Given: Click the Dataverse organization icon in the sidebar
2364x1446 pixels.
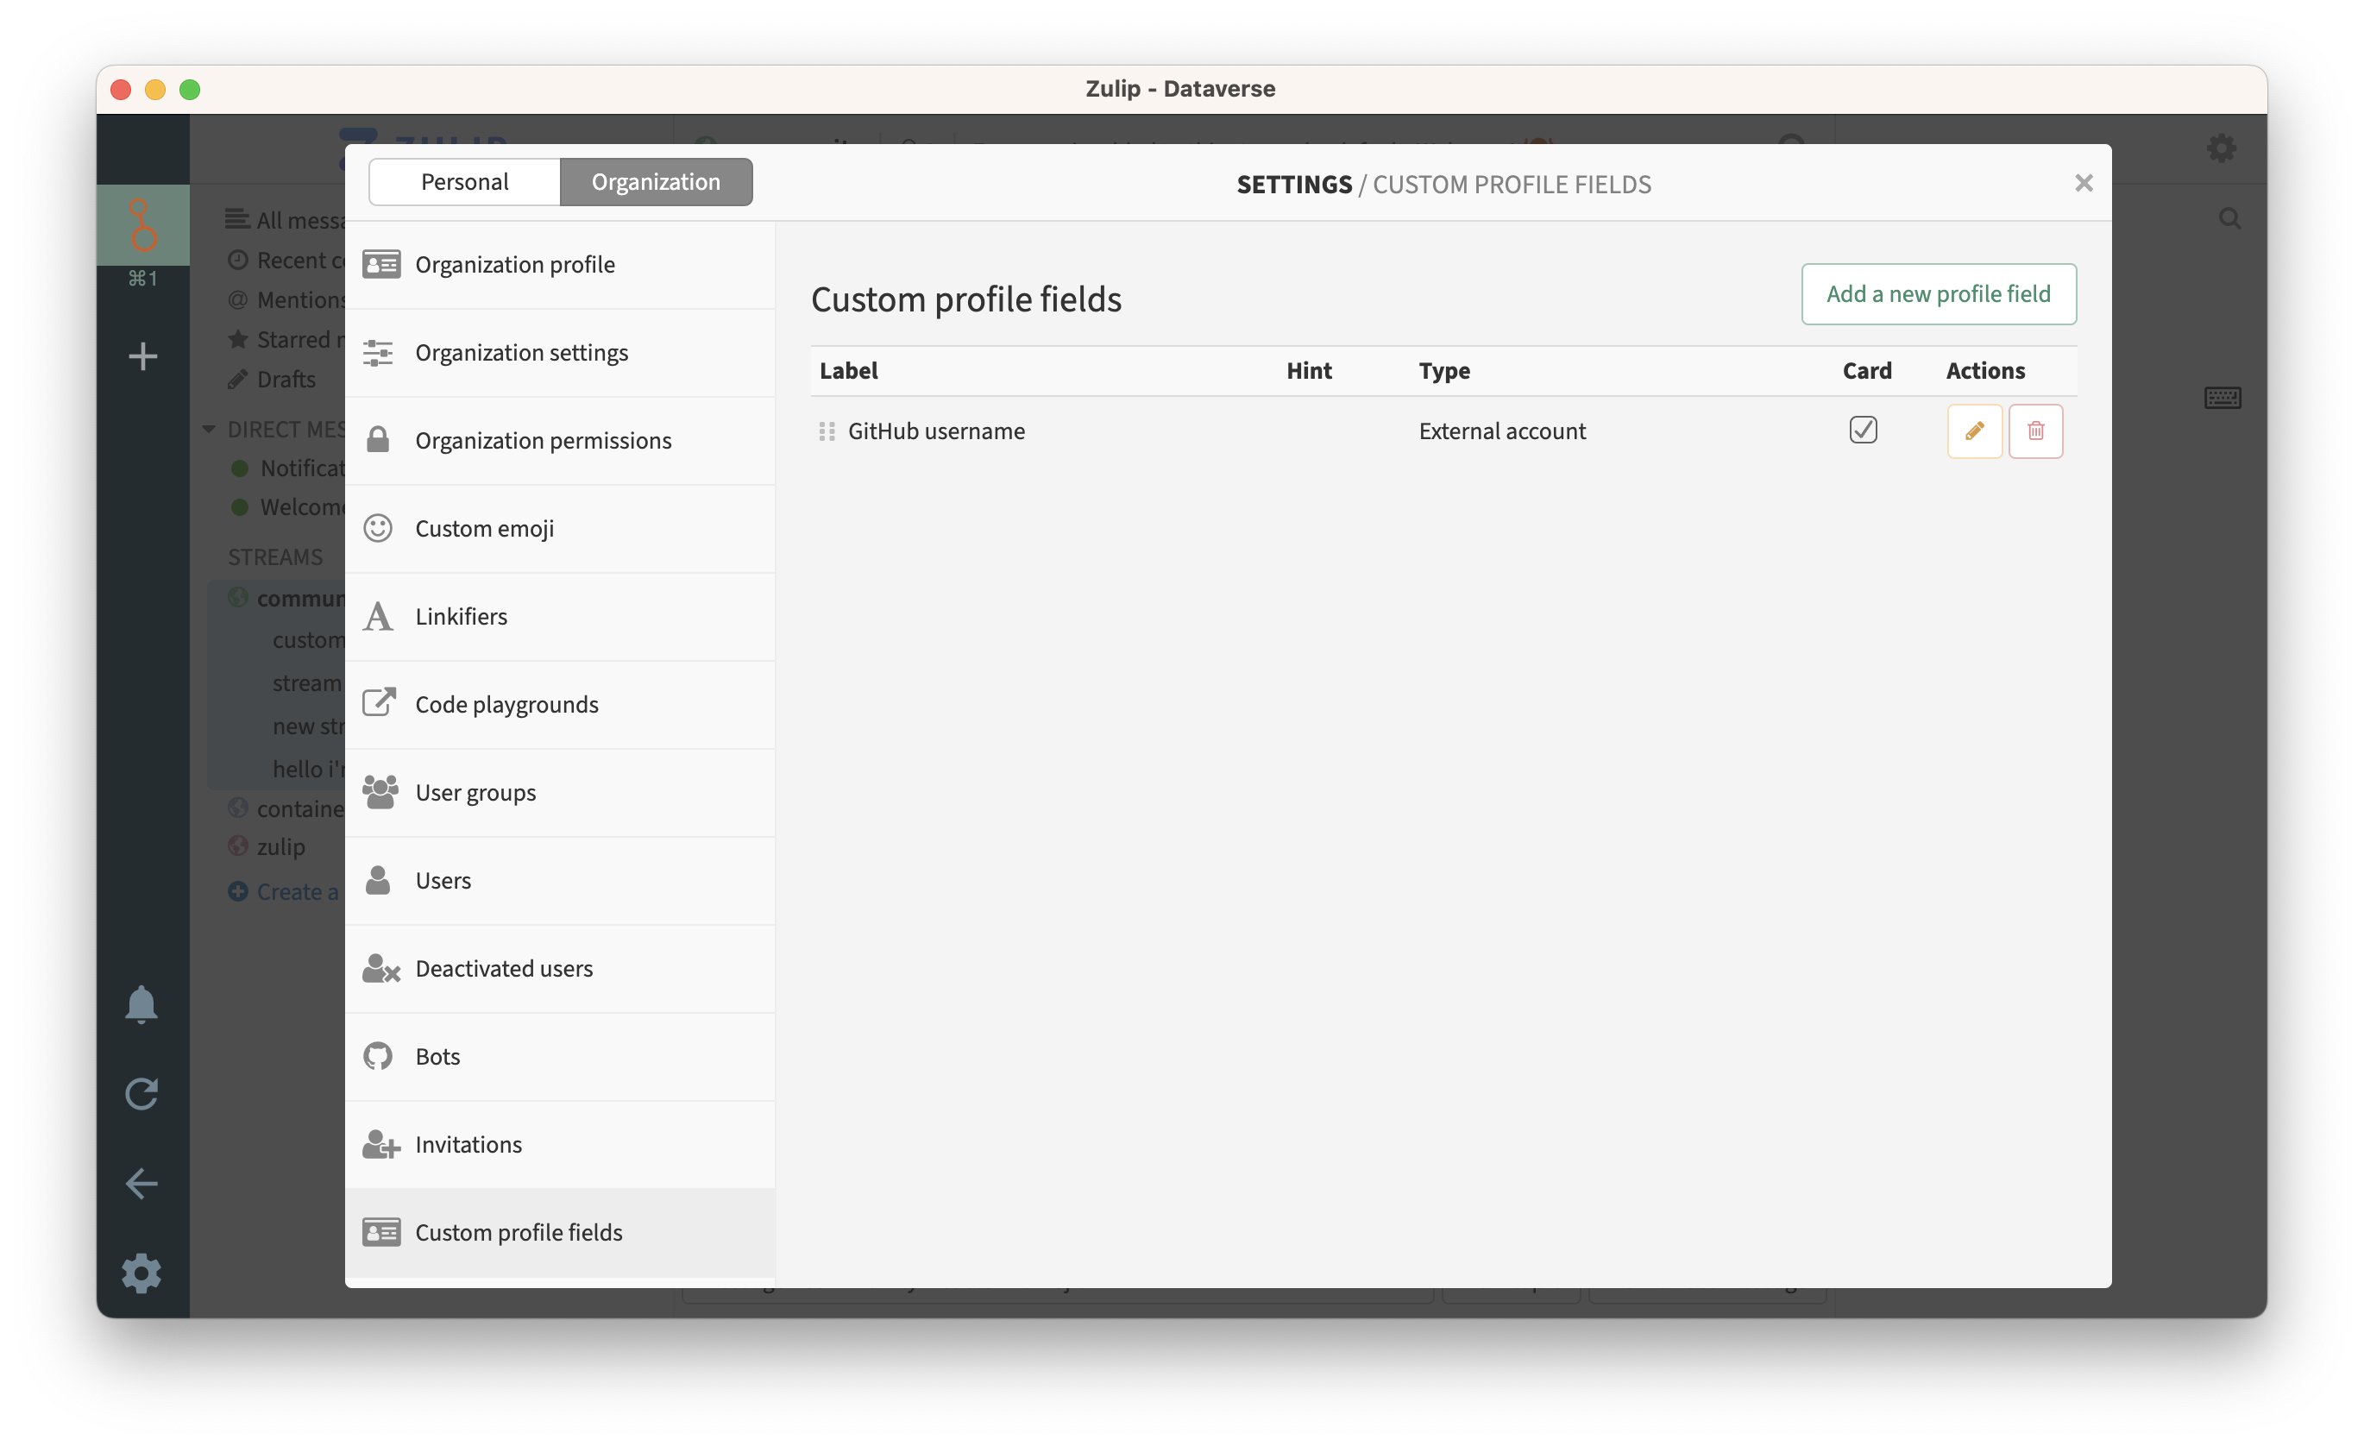Looking at the screenshot, I should pos(143,224).
